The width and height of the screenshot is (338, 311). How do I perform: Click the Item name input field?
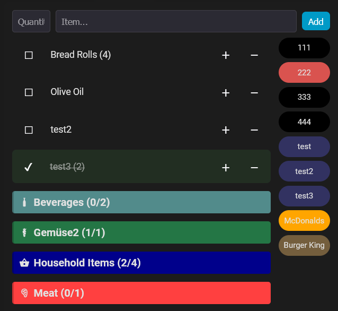[x=176, y=22]
